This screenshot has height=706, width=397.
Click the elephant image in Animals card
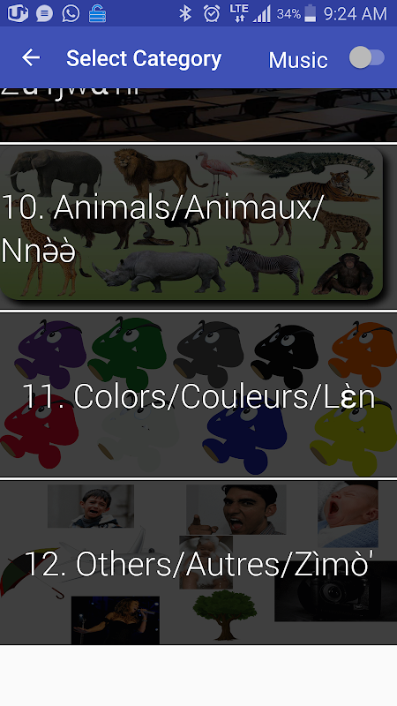[x=55, y=171]
